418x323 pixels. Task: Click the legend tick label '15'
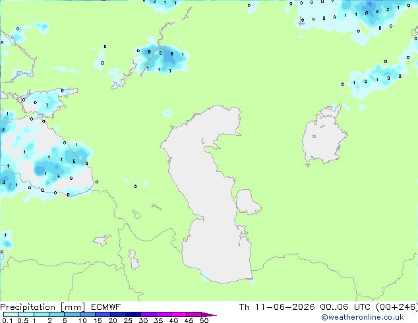(x=98, y=320)
